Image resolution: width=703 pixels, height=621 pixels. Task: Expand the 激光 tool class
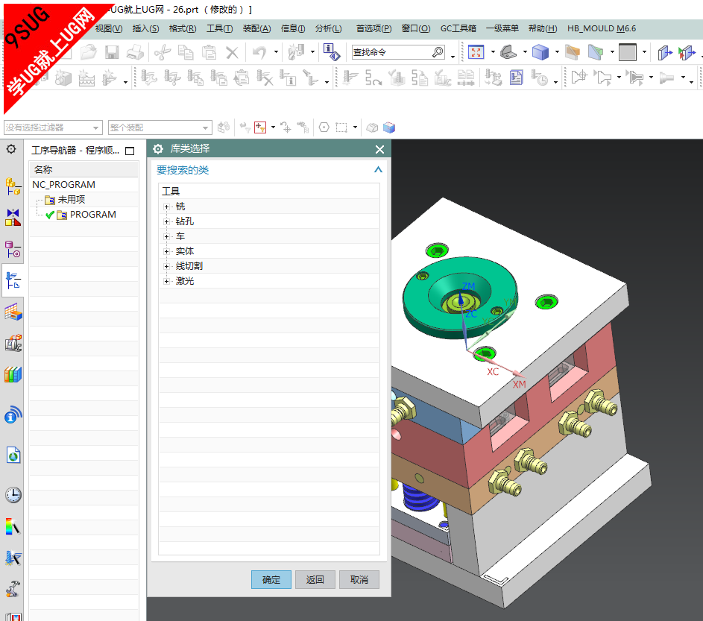[x=166, y=281]
